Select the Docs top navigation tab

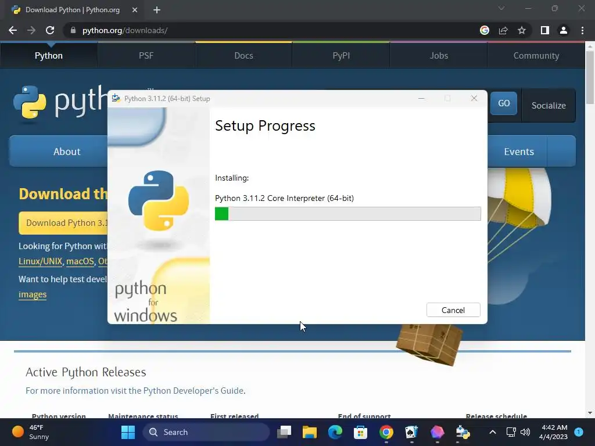point(243,55)
